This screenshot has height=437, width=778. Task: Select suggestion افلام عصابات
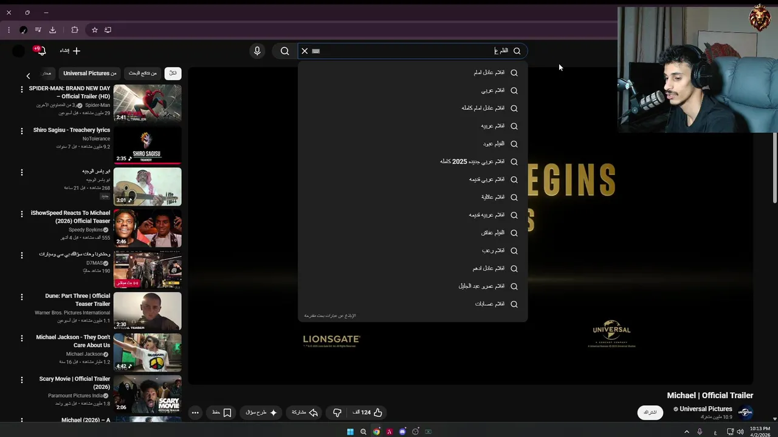click(x=413, y=304)
